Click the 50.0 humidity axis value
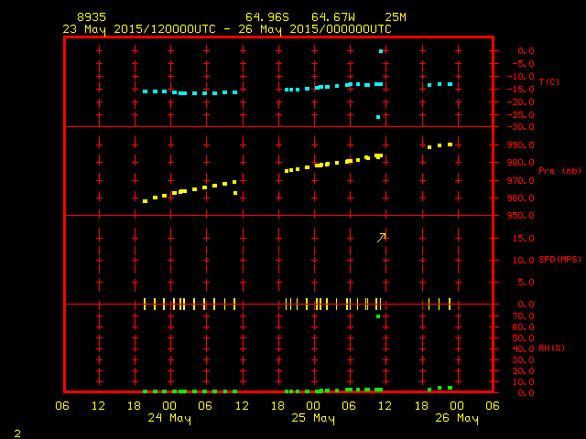This screenshot has height=439, width=586. click(523, 338)
